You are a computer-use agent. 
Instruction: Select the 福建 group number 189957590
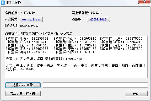(x=134, y=49)
